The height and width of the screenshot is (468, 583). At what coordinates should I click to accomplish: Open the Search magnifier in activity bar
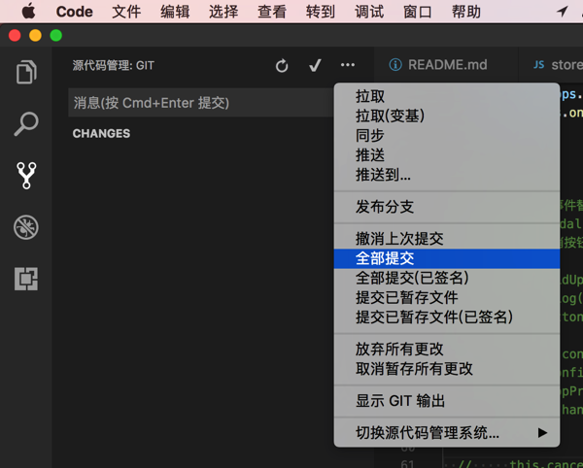click(x=26, y=123)
